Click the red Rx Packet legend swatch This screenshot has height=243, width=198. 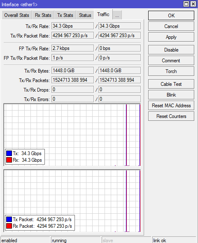(x=9, y=226)
